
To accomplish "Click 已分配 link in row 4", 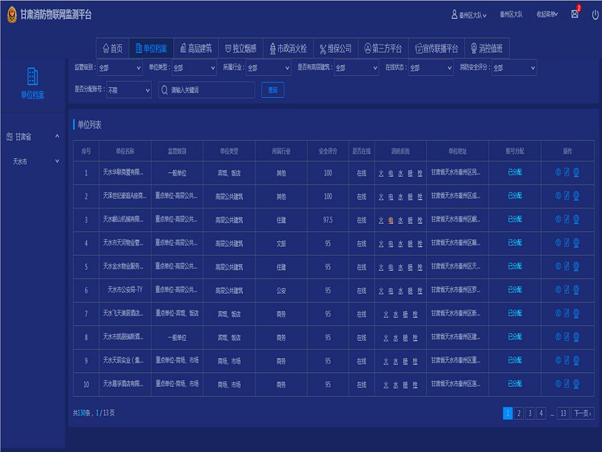I will [514, 243].
